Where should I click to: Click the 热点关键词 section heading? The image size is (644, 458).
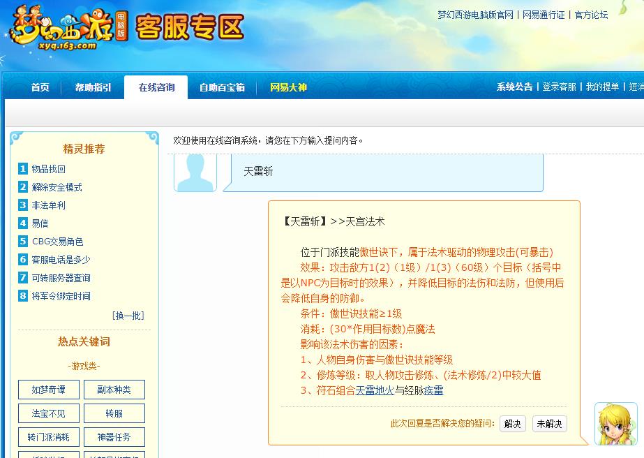tap(84, 341)
